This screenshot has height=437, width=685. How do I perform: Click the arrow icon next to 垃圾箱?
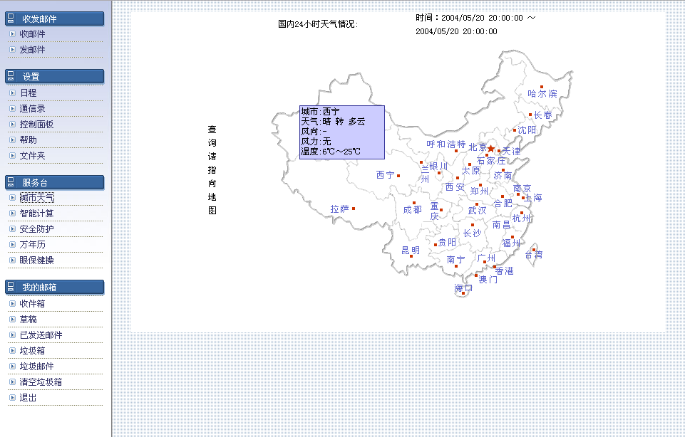click(12, 351)
